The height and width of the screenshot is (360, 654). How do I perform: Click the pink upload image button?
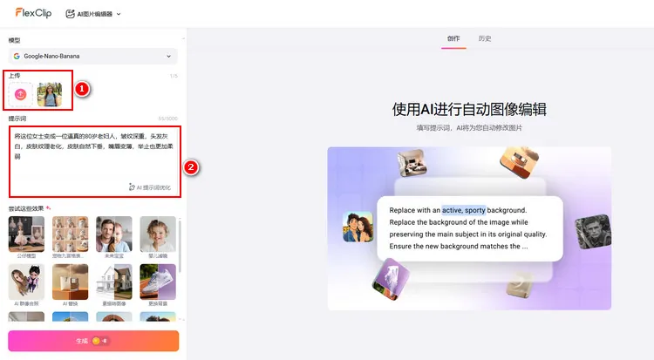pos(20,94)
